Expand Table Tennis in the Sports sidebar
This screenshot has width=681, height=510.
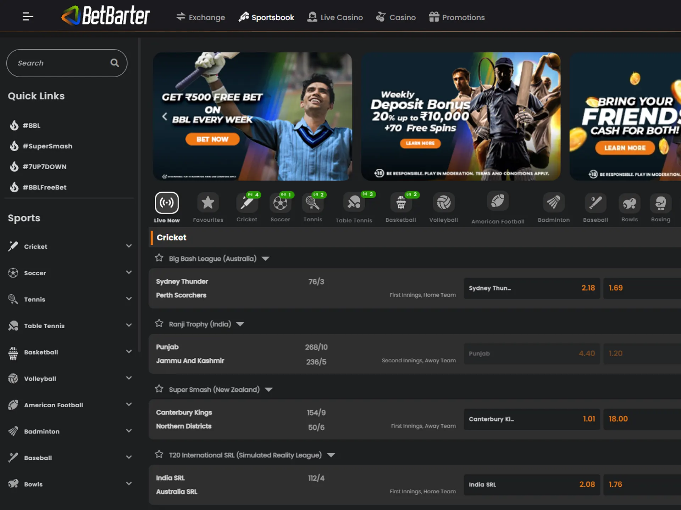(129, 325)
